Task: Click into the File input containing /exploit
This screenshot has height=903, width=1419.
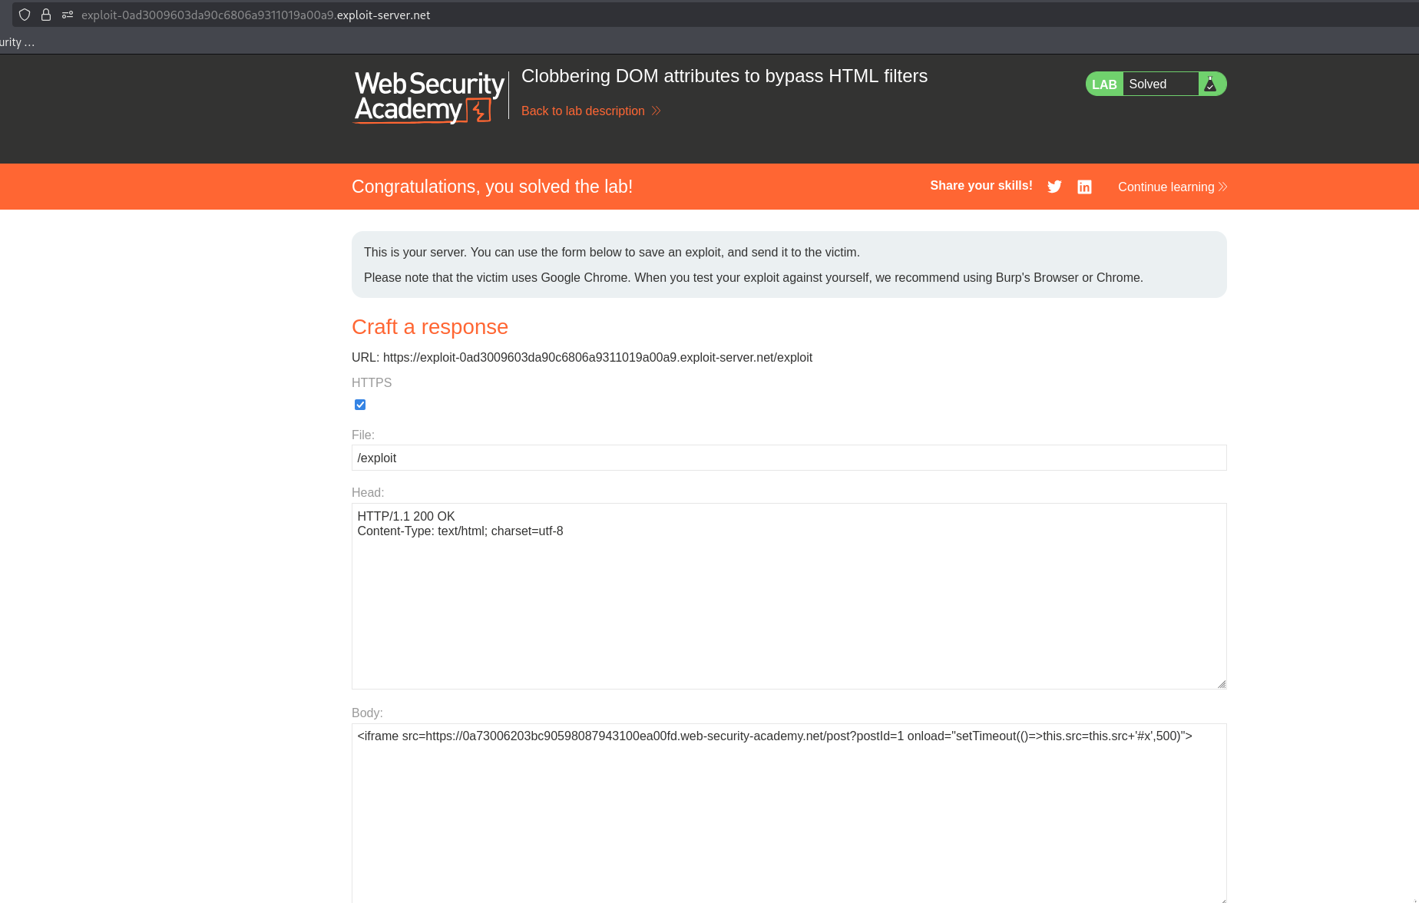Action: click(789, 458)
